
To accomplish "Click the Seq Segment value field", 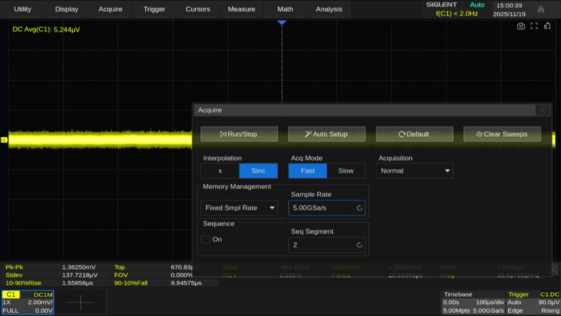I will 321,245.
